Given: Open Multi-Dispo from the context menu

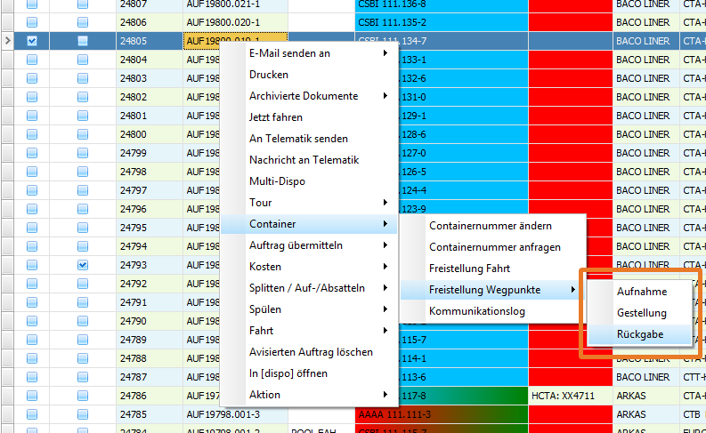Looking at the screenshot, I should pyautogui.click(x=277, y=181).
